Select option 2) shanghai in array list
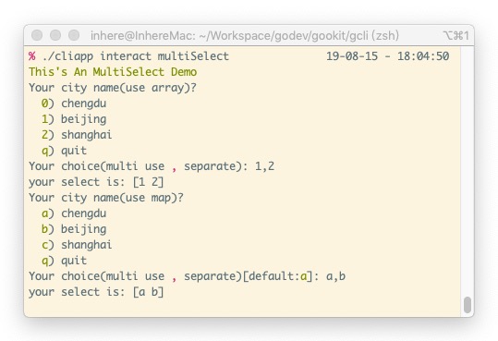Screen dimensions: 498x341 click(77, 135)
